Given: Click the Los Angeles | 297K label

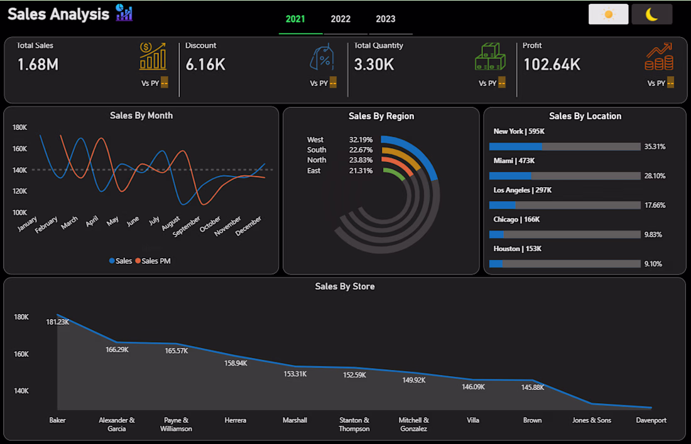Looking at the screenshot, I should pyautogui.click(x=522, y=190).
